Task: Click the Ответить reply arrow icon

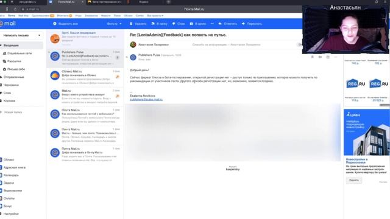Action: pos(220,24)
